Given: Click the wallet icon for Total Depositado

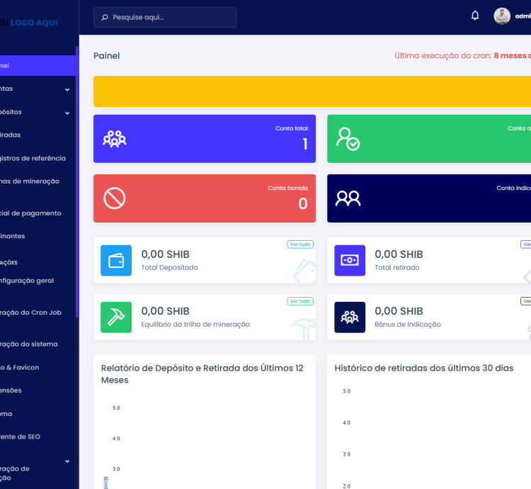Looking at the screenshot, I should coord(116,261).
